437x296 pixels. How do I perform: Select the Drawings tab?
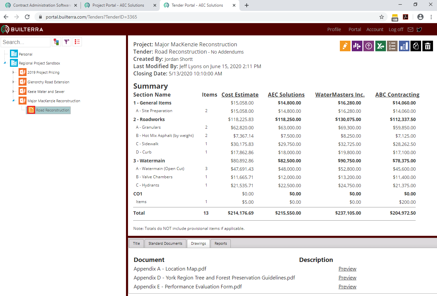[198, 243]
